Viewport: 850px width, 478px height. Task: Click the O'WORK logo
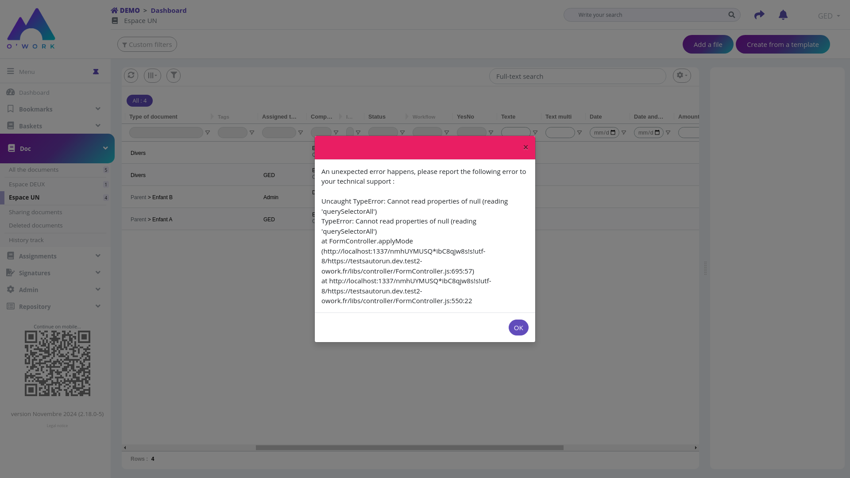tap(31, 28)
